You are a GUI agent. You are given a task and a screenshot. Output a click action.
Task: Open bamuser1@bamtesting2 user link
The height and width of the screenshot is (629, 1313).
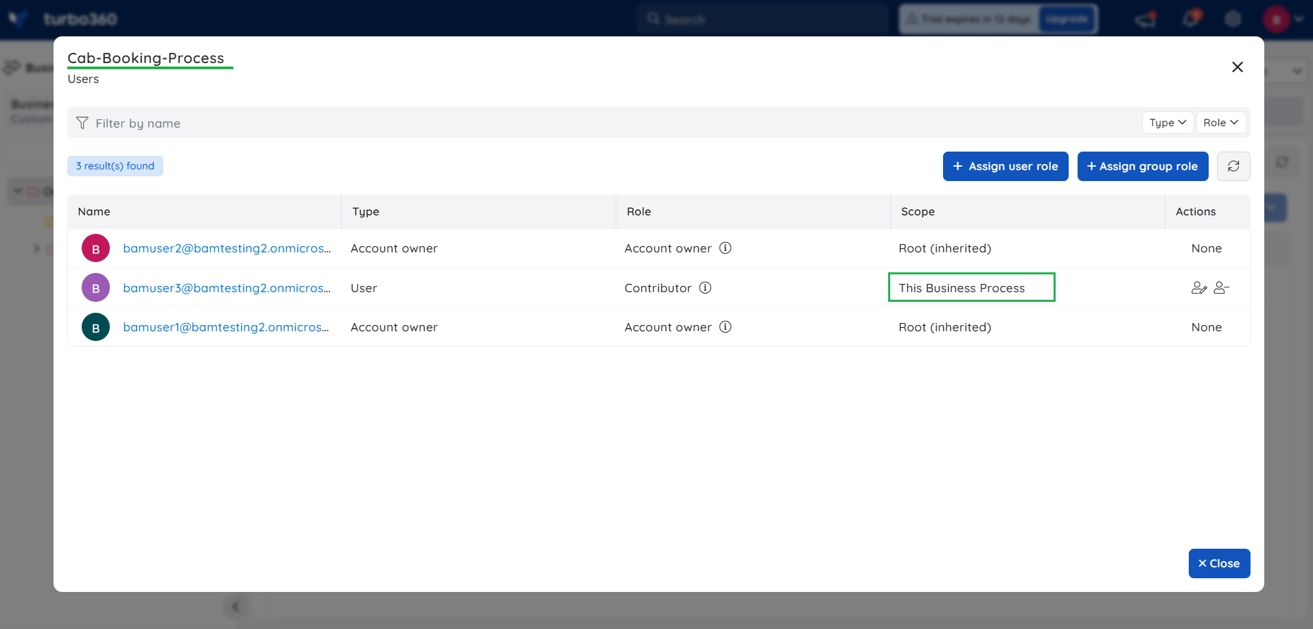point(226,327)
